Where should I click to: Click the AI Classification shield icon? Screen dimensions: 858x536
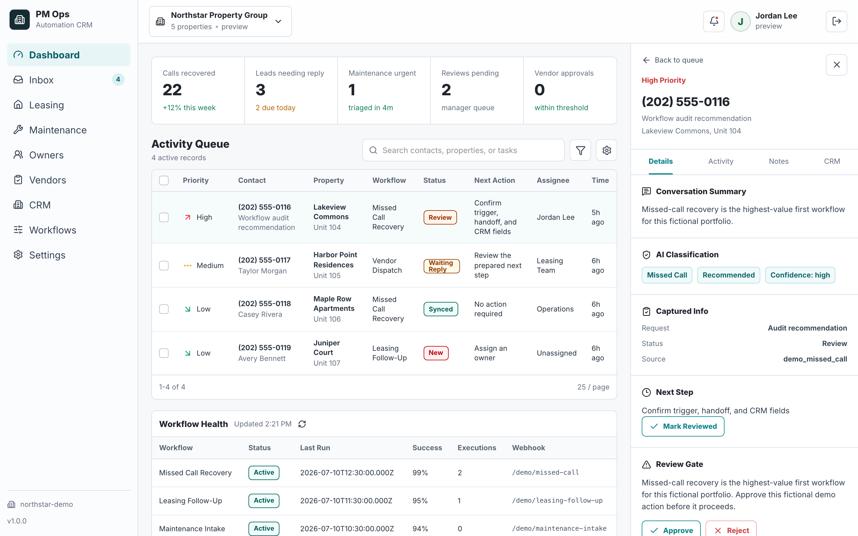(646, 255)
